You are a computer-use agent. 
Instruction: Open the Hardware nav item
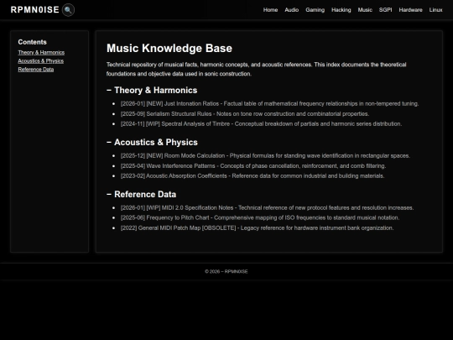410,10
